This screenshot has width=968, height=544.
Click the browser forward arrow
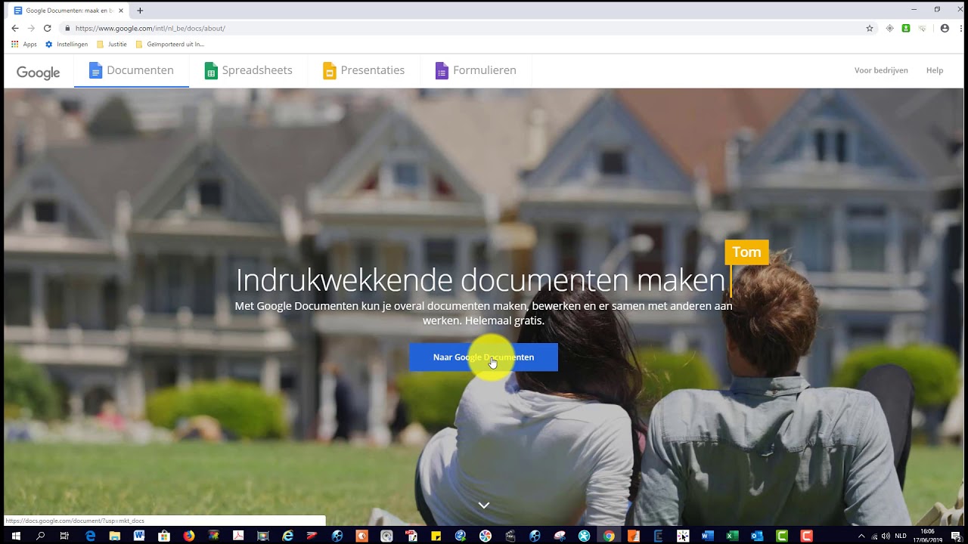[x=31, y=28]
